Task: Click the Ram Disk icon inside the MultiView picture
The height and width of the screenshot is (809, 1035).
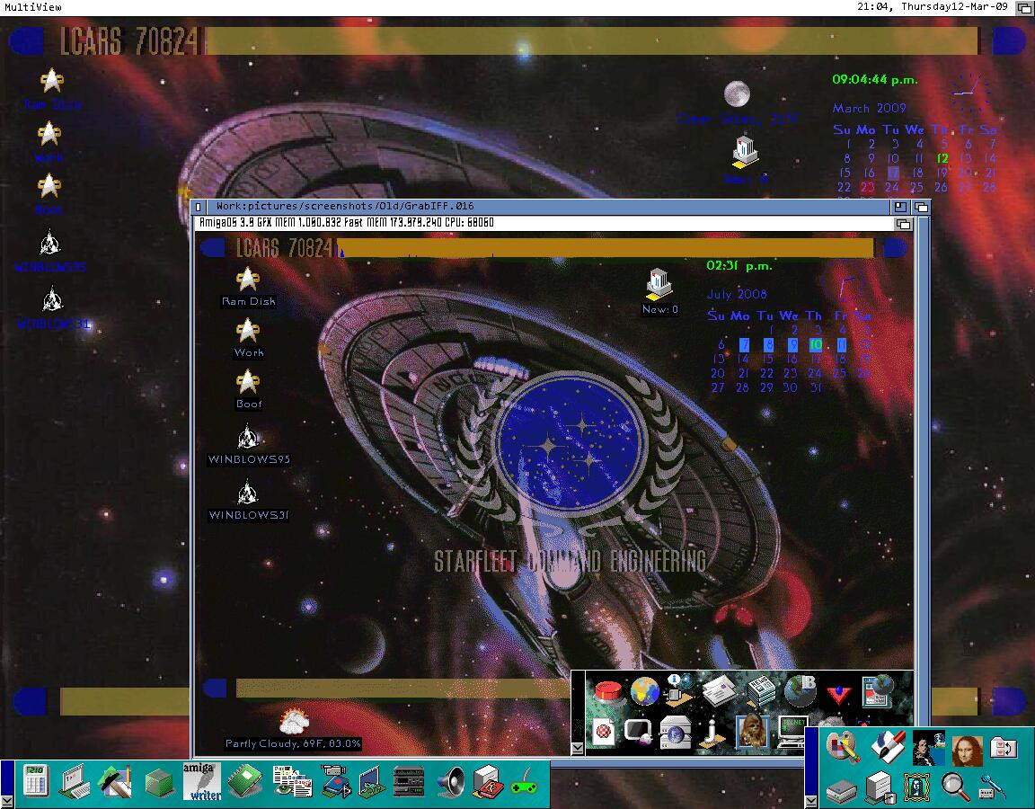Action: tap(248, 280)
